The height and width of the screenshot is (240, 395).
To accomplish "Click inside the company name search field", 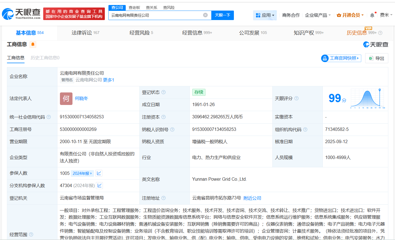I will click(156, 15).
